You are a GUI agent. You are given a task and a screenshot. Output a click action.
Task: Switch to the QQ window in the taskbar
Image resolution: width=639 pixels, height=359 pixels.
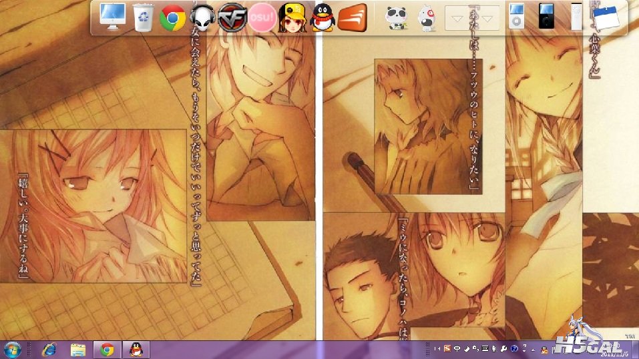pyautogui.click(x=136, y=350)
